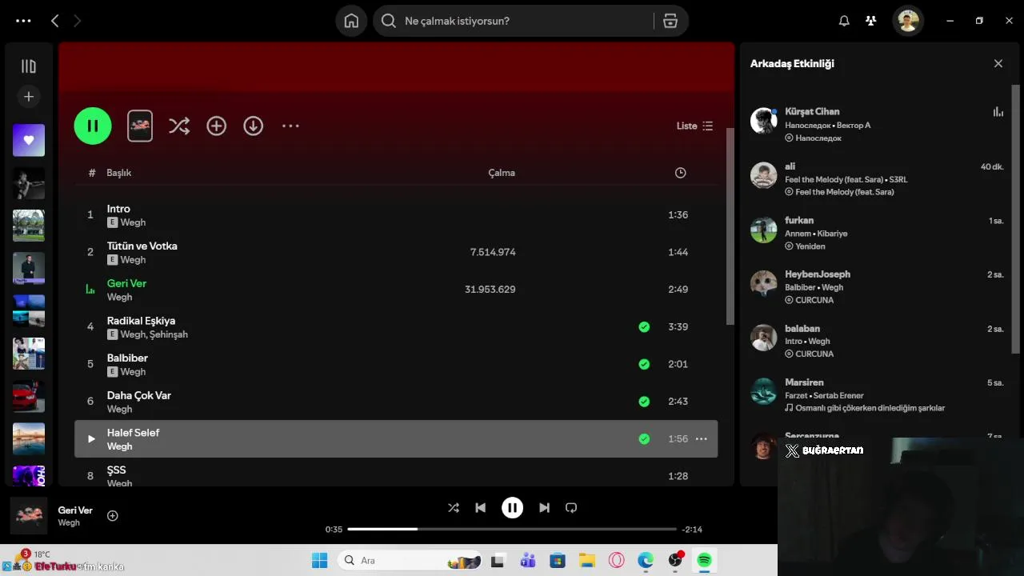
Task: Click the taskbar search box Ara
Action: (410, 560)
